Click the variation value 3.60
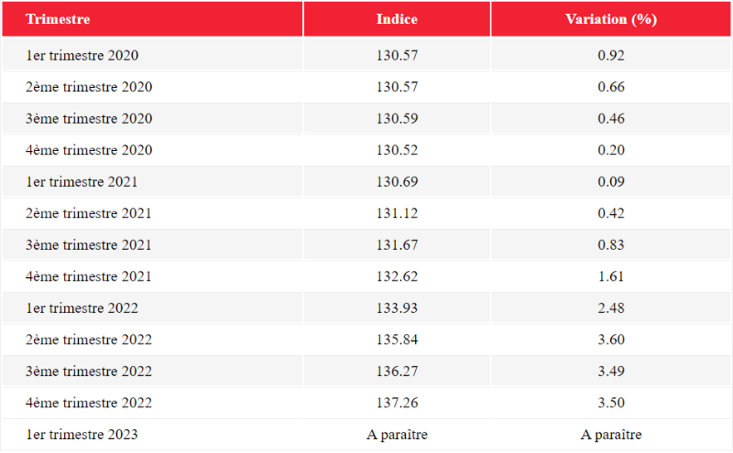Image resolution: width=733 pixels, height=453 pixels. pyautogui.click(x=611, y=340)
